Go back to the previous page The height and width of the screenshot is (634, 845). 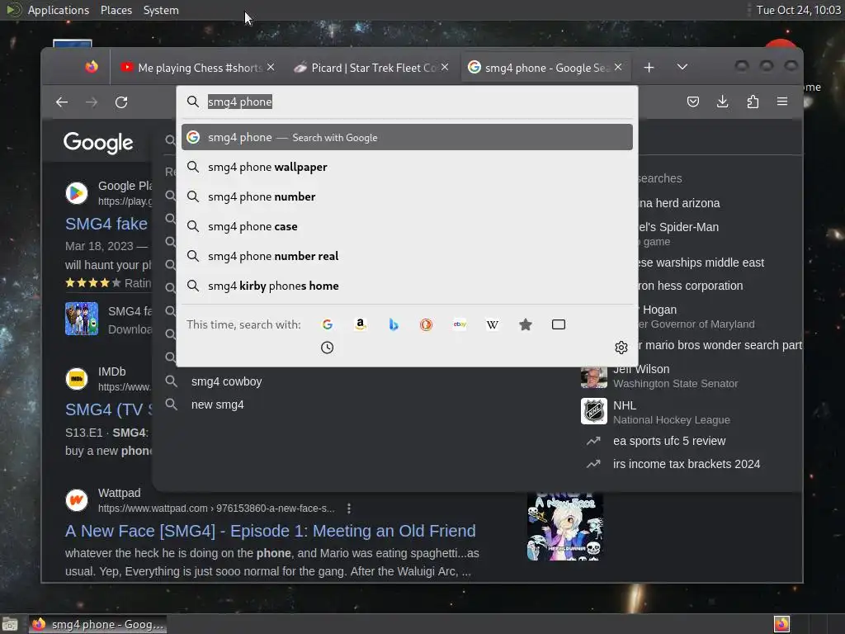coord(62,102)
